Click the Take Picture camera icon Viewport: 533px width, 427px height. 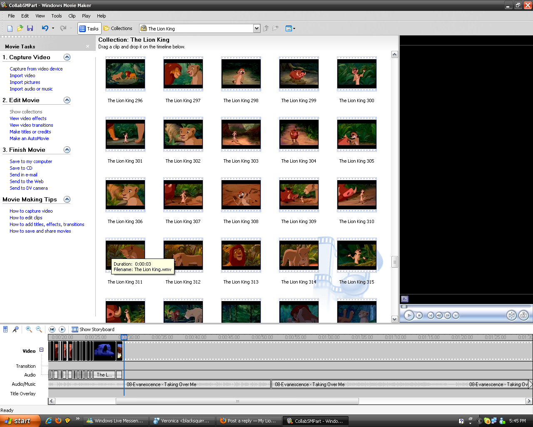(523, 316)
